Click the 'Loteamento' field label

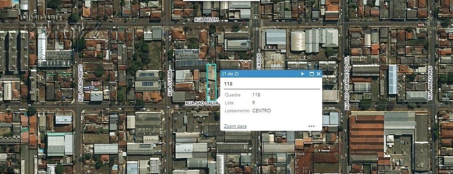[x=237, y=111]
